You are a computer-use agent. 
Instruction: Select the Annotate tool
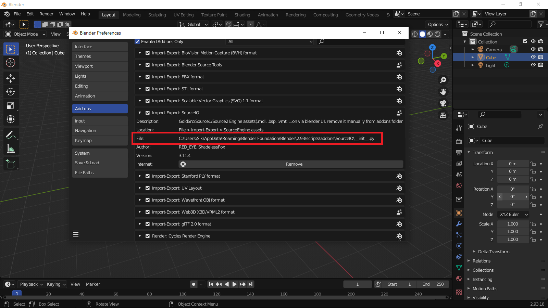(11, 135)
